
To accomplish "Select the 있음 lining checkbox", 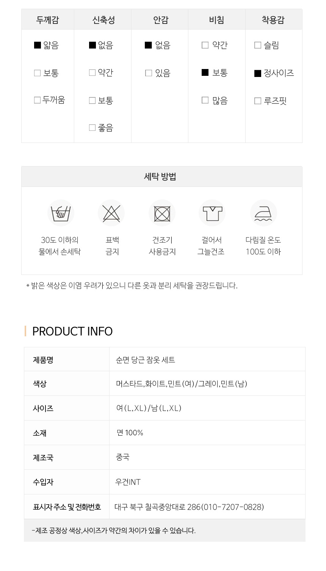I will tap(149, 73).
